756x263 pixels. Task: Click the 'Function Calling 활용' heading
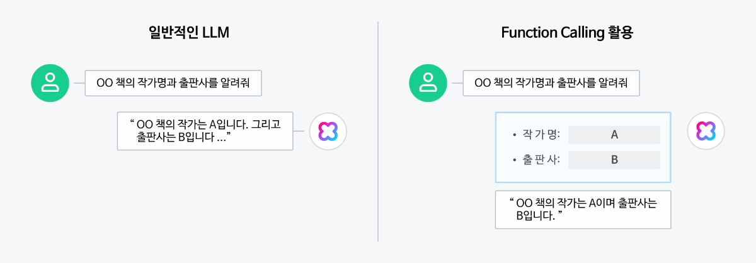coord(567,33)
